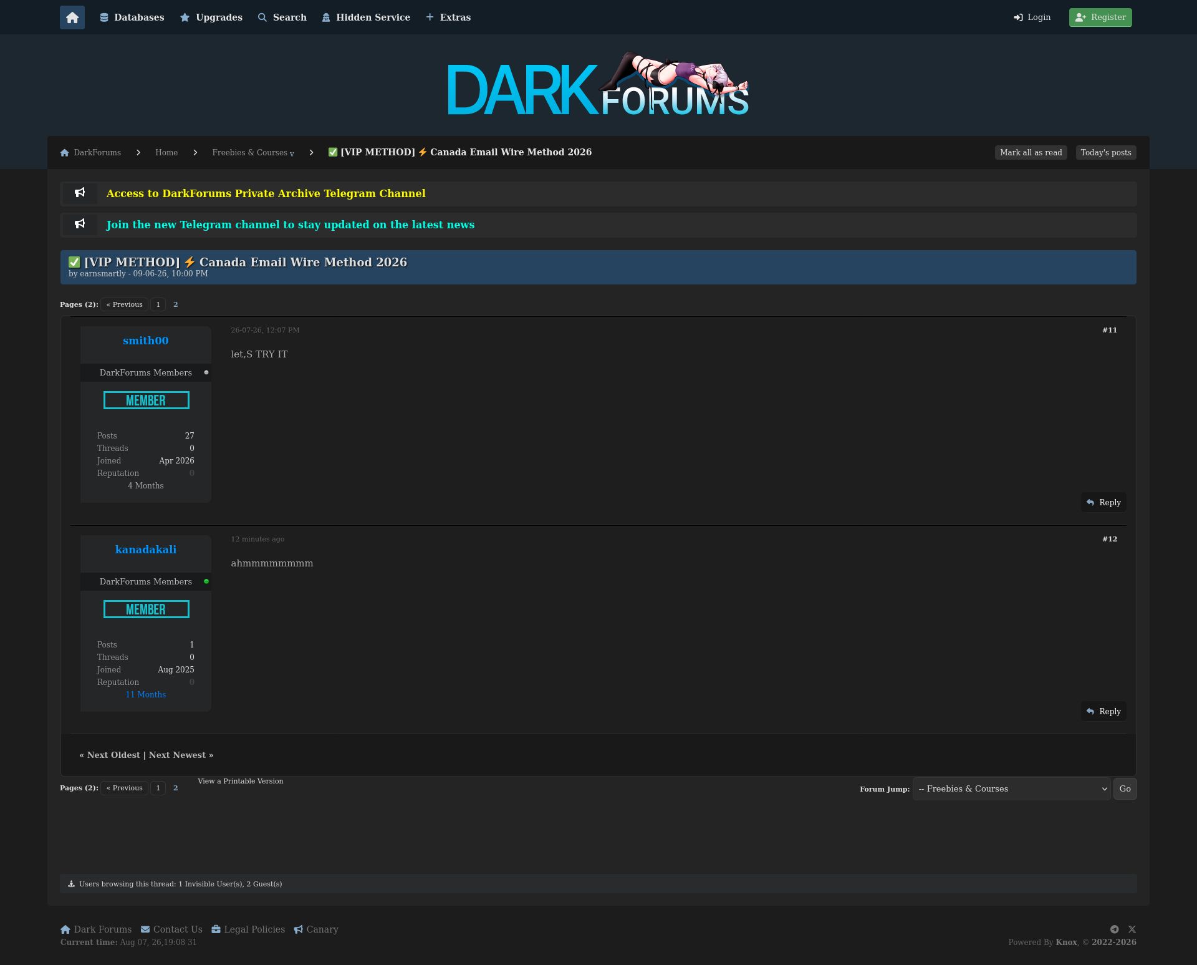Screen dimensions: 1197x965
Task: Click kanadakali's MEMBER badge
Action: point(147,609)
